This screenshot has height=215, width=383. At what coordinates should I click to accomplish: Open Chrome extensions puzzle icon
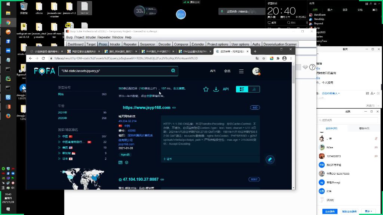point(278,58)
